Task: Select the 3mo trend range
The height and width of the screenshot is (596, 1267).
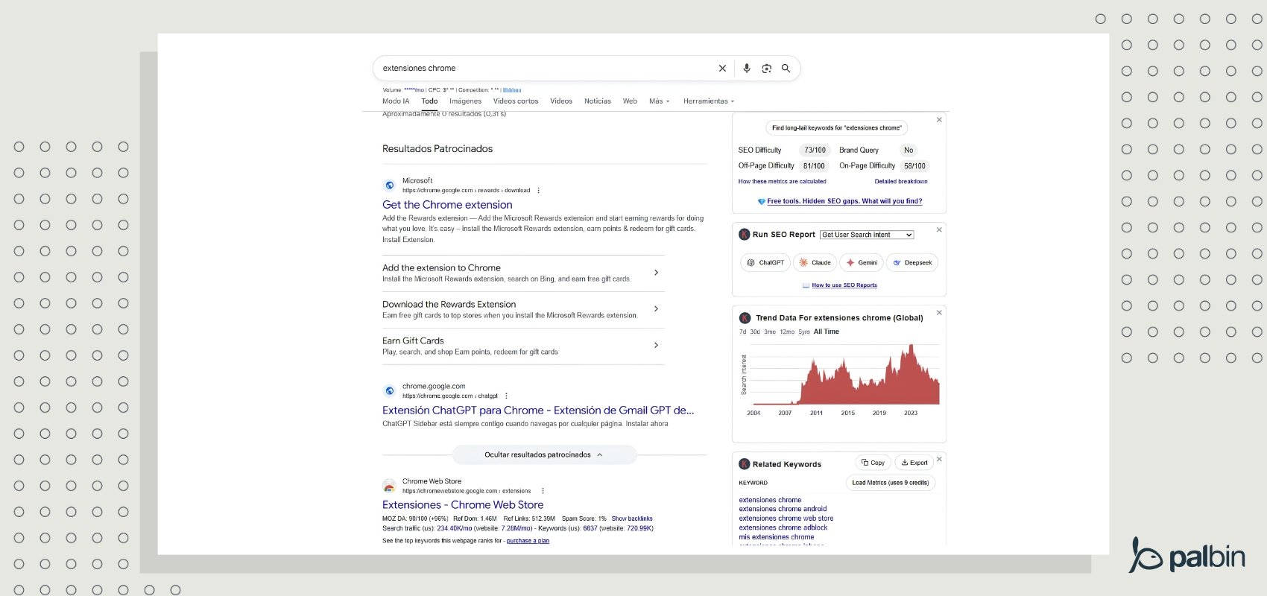Action: [770, 332]
